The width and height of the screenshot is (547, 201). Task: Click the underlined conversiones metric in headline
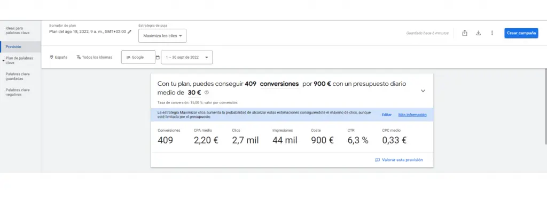point(279,84)
